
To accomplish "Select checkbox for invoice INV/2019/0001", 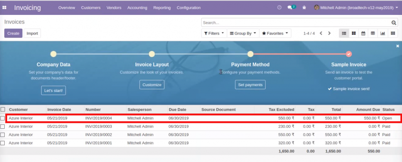I will (3, 143).
